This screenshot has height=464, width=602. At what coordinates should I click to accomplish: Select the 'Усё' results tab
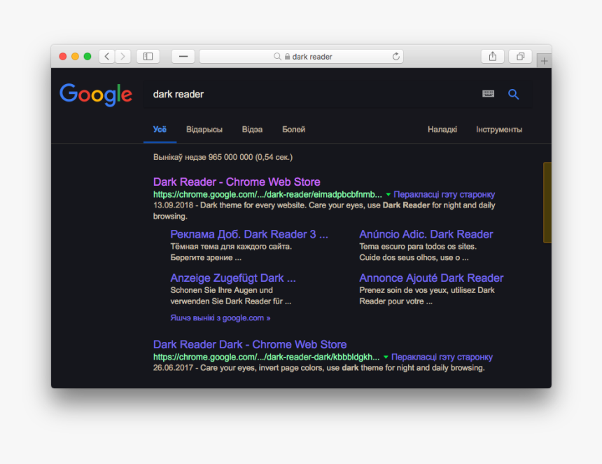coord(160,130)
